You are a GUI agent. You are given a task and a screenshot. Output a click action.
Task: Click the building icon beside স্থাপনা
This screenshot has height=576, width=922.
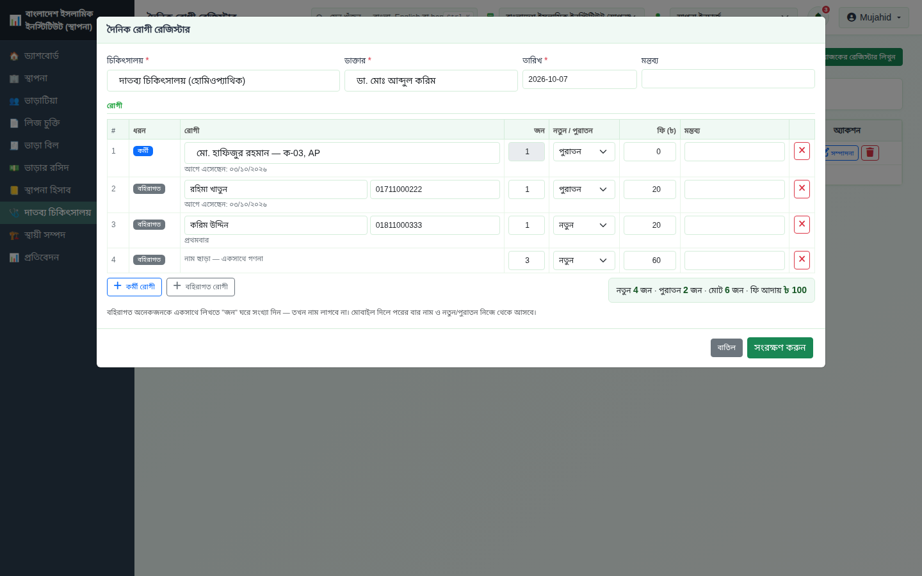[x=14, y=79]
